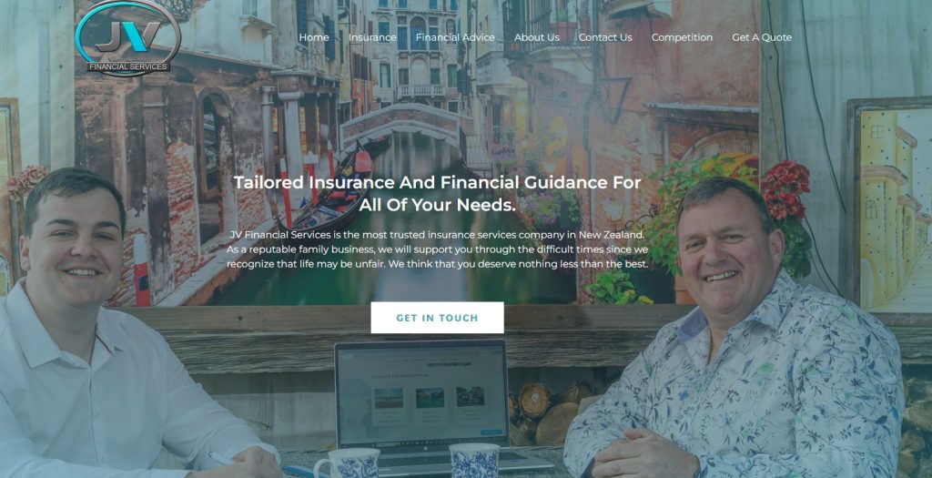Click the GET IN TOUCH button
This screenshot has width=932, height=478.
(x=438, y=318)
